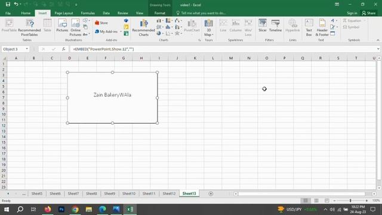Open the Drawing Tools Format tab
Screen dimensions: 382x215
(160, 13)
